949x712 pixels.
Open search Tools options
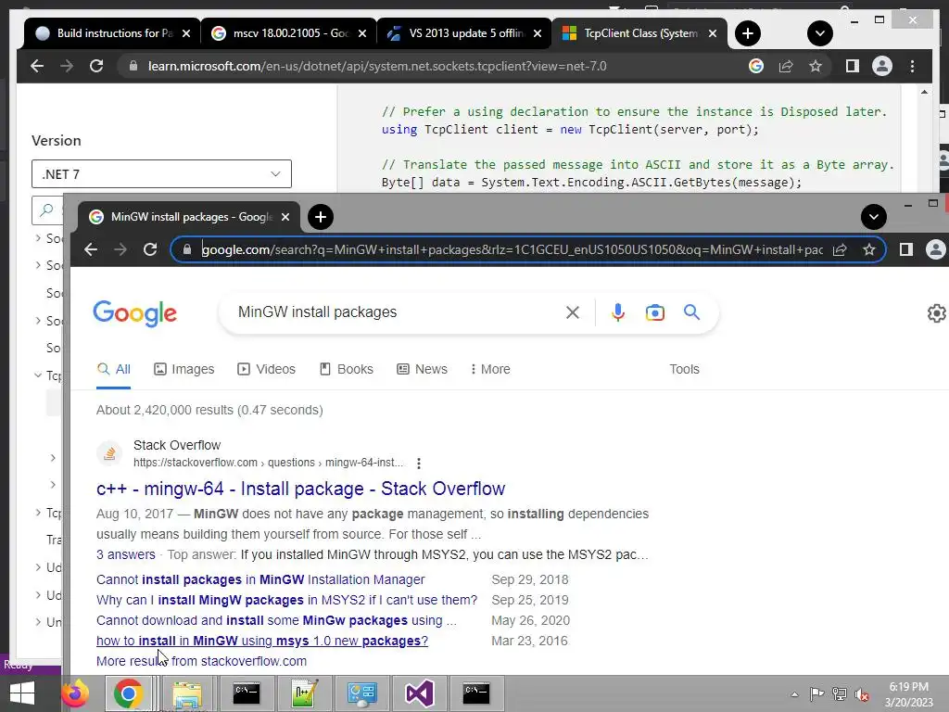(x=684, y=369)
